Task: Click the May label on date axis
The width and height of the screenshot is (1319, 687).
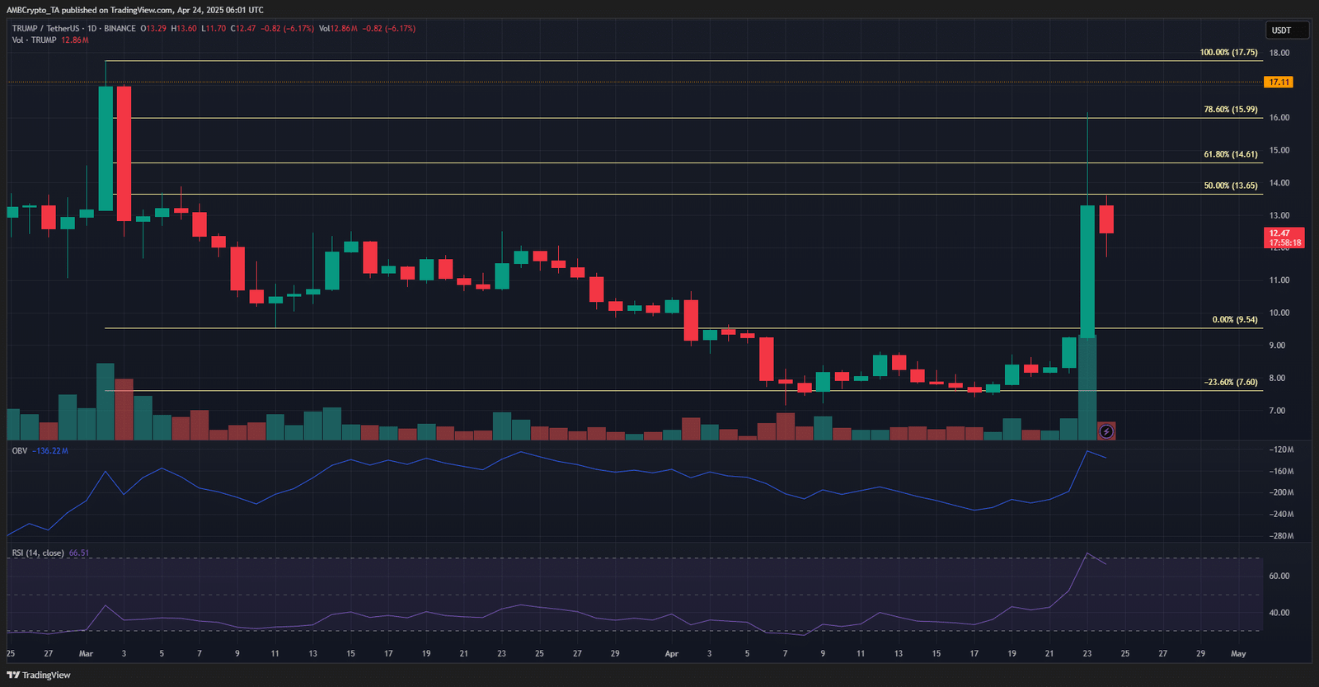Action: (1238, 653)
